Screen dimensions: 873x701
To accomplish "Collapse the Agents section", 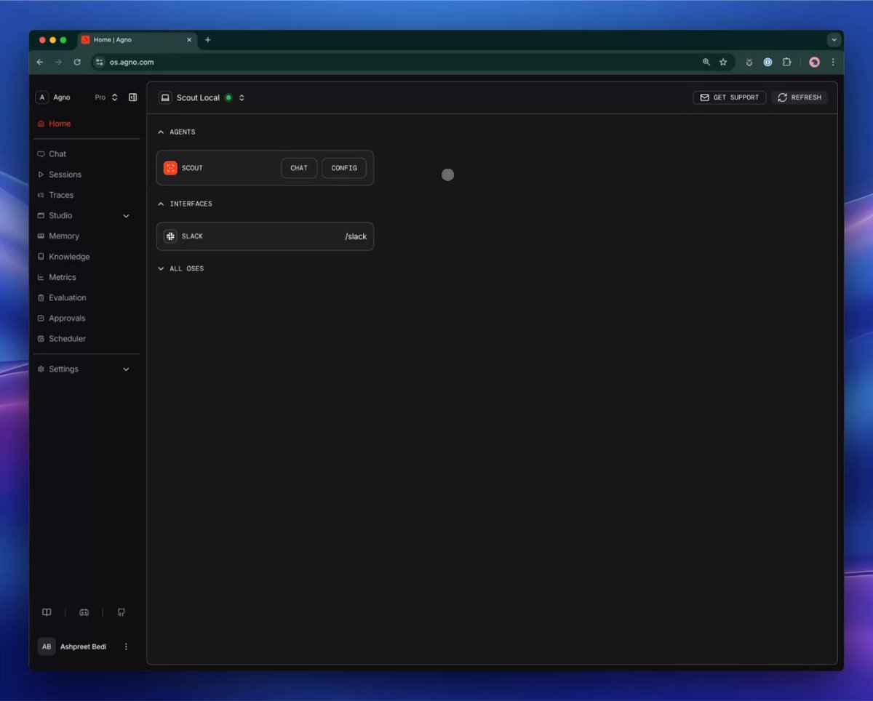I will (161, 132).
